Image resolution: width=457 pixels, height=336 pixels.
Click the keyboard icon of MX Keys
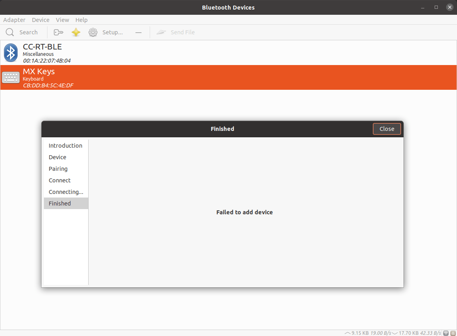(11, 77)
